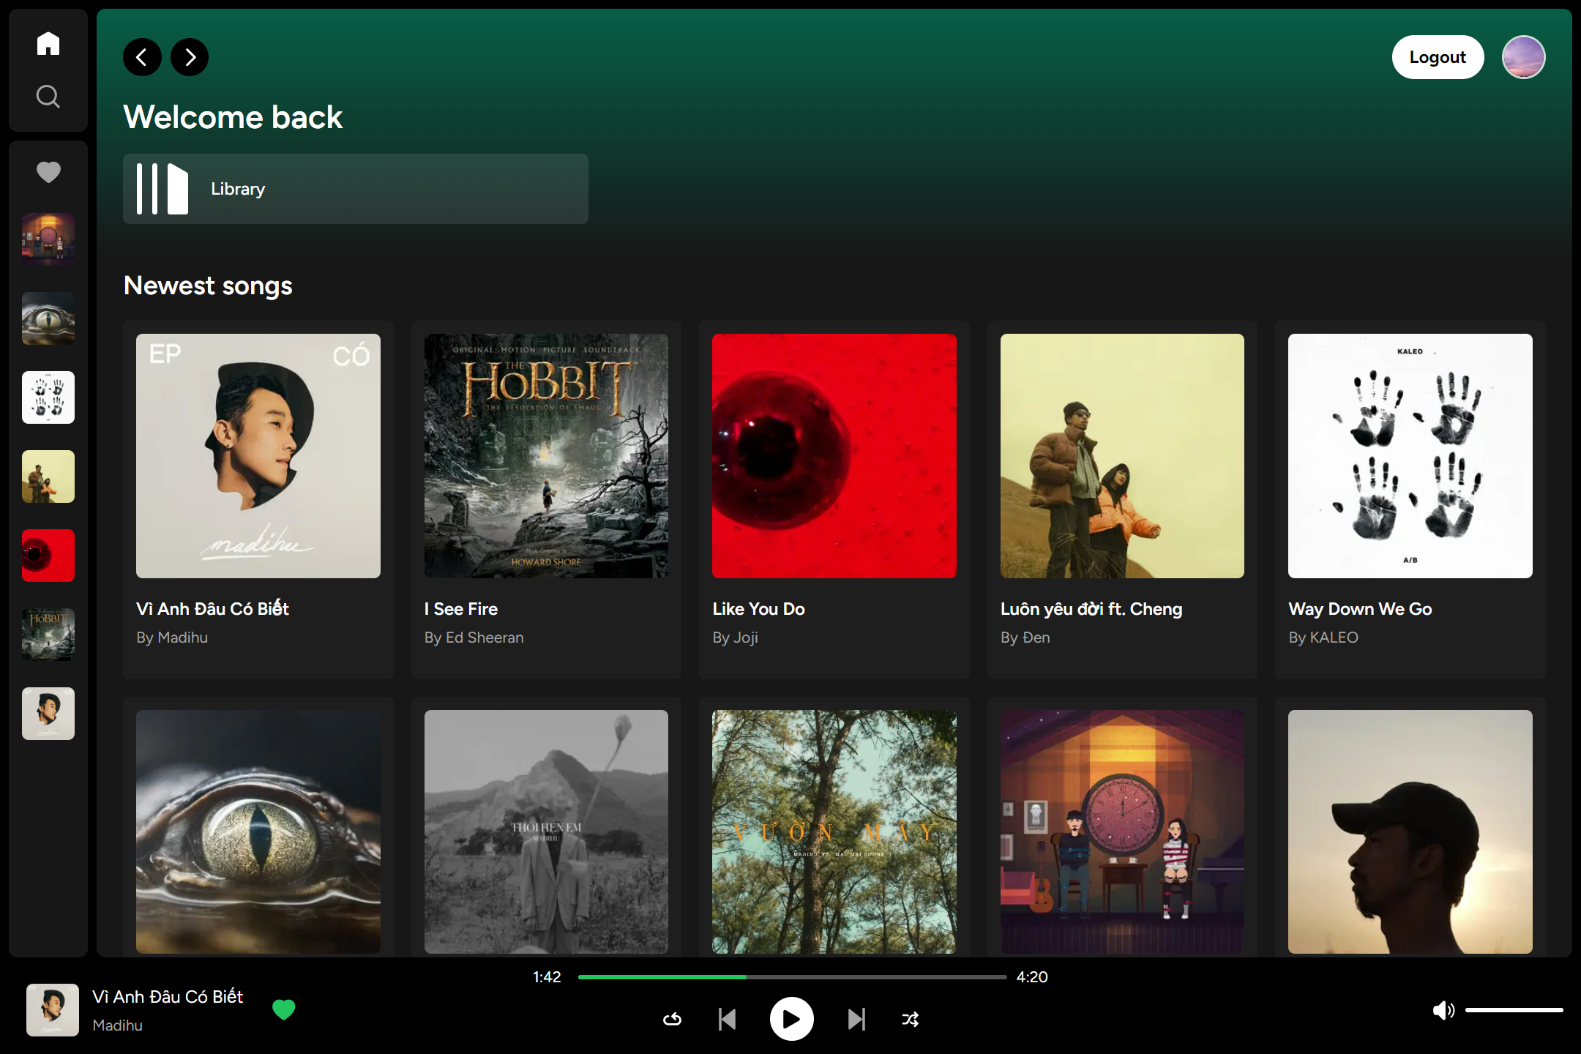Pause the current song with the play button
The height and width of the screenshot is (1054, 1581).
coord(790,1018)
